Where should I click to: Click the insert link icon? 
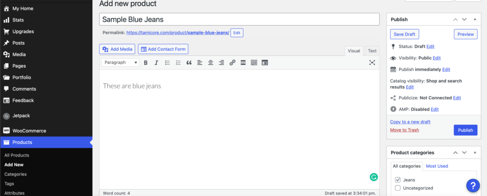point(232,63)
